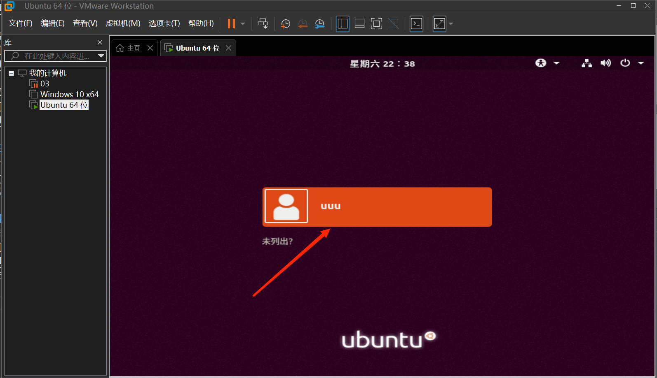
Task: Toggle the library sidebar view
Action: pos(343,24)
